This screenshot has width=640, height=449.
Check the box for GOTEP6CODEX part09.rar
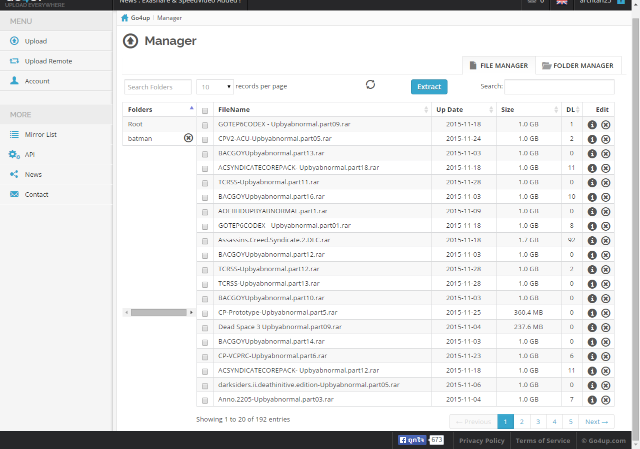pos(205,125)
